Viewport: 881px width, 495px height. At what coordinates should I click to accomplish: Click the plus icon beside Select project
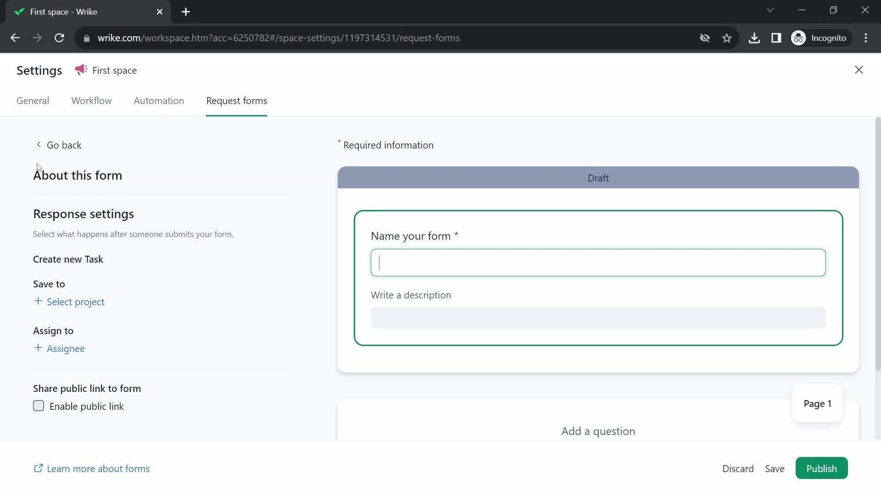38,301
